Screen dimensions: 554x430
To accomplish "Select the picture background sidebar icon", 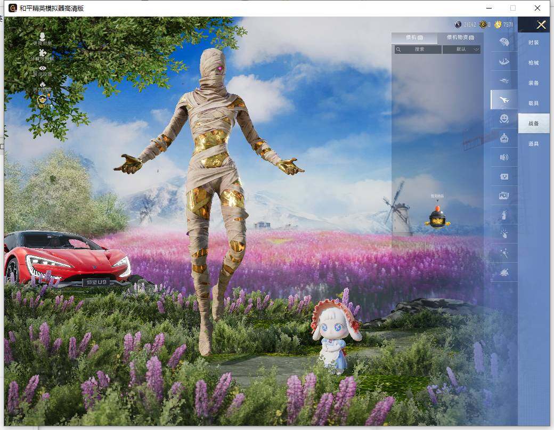I will (504, 196).
